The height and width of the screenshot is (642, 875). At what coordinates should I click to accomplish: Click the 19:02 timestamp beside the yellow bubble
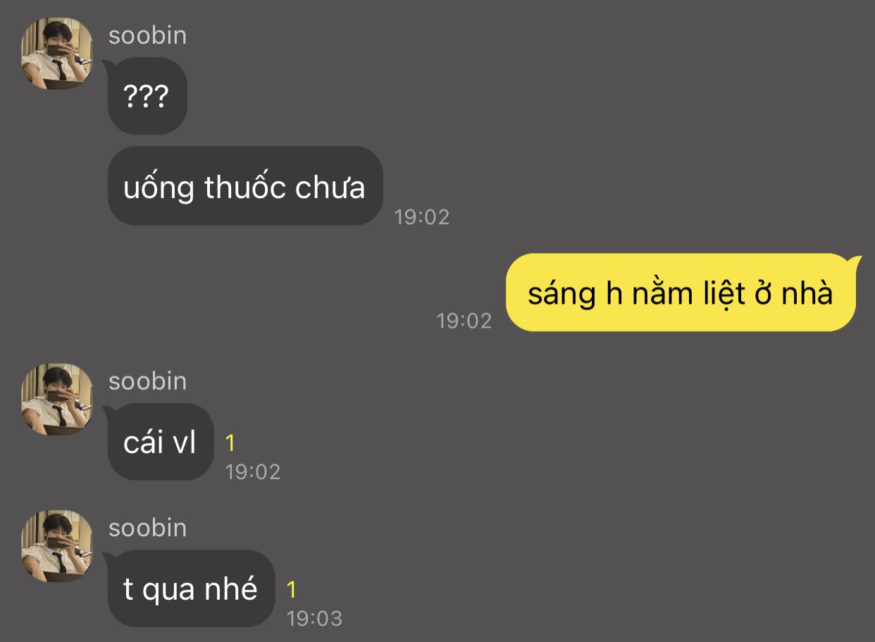[464, 321]
